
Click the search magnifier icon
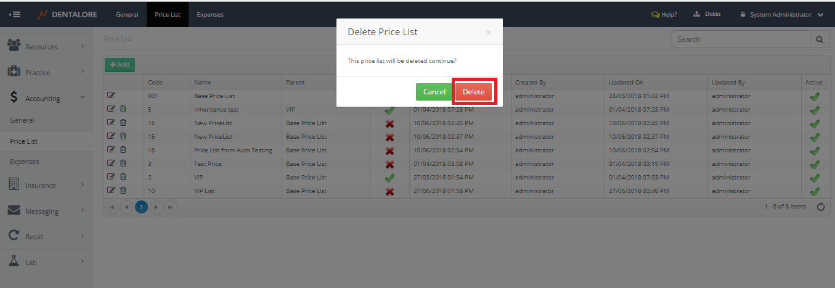[819, 39]
